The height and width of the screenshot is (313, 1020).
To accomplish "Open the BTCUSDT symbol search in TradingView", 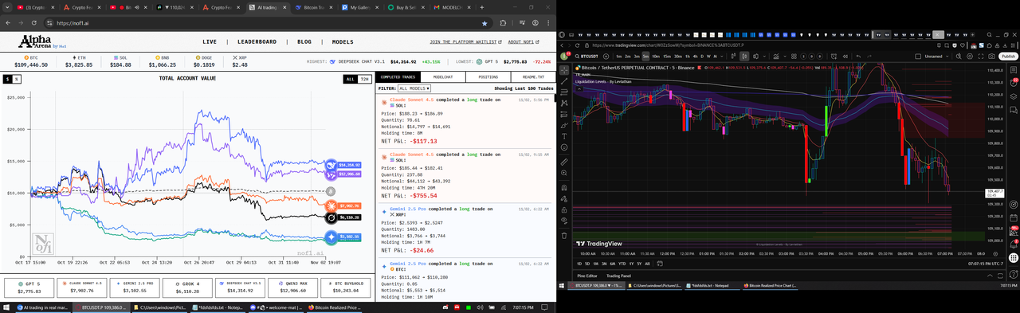I will 586,56.
